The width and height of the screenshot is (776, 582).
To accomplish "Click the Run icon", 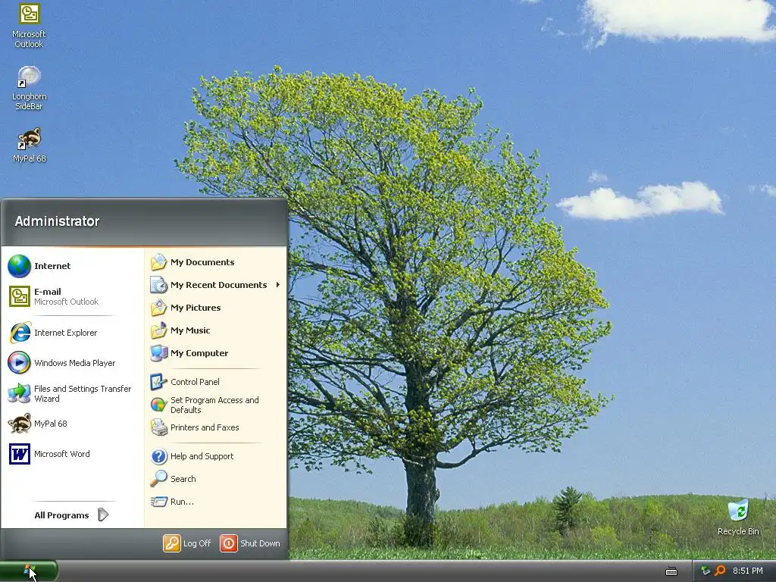I will click(158, 502).
